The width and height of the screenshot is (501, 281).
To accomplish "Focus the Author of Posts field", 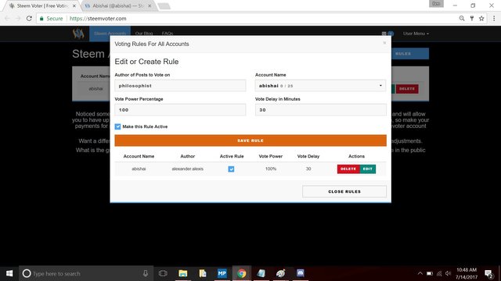I will pyautogui.click(x=180, y=86).
